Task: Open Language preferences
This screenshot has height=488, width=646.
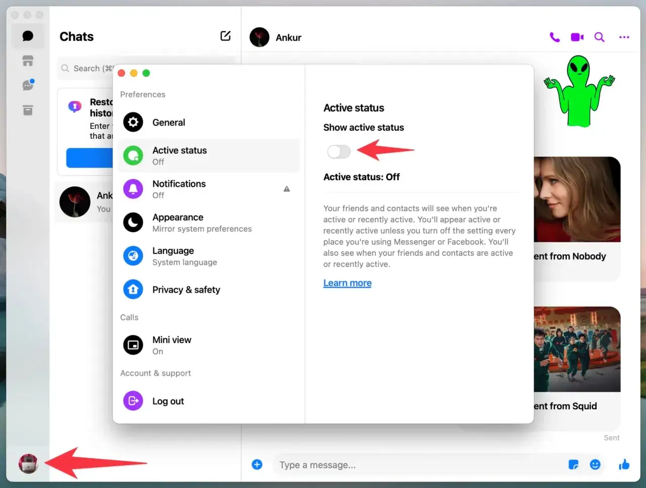Action: (x=208, y=256)
